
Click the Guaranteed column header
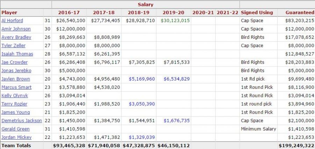[300, 13]
